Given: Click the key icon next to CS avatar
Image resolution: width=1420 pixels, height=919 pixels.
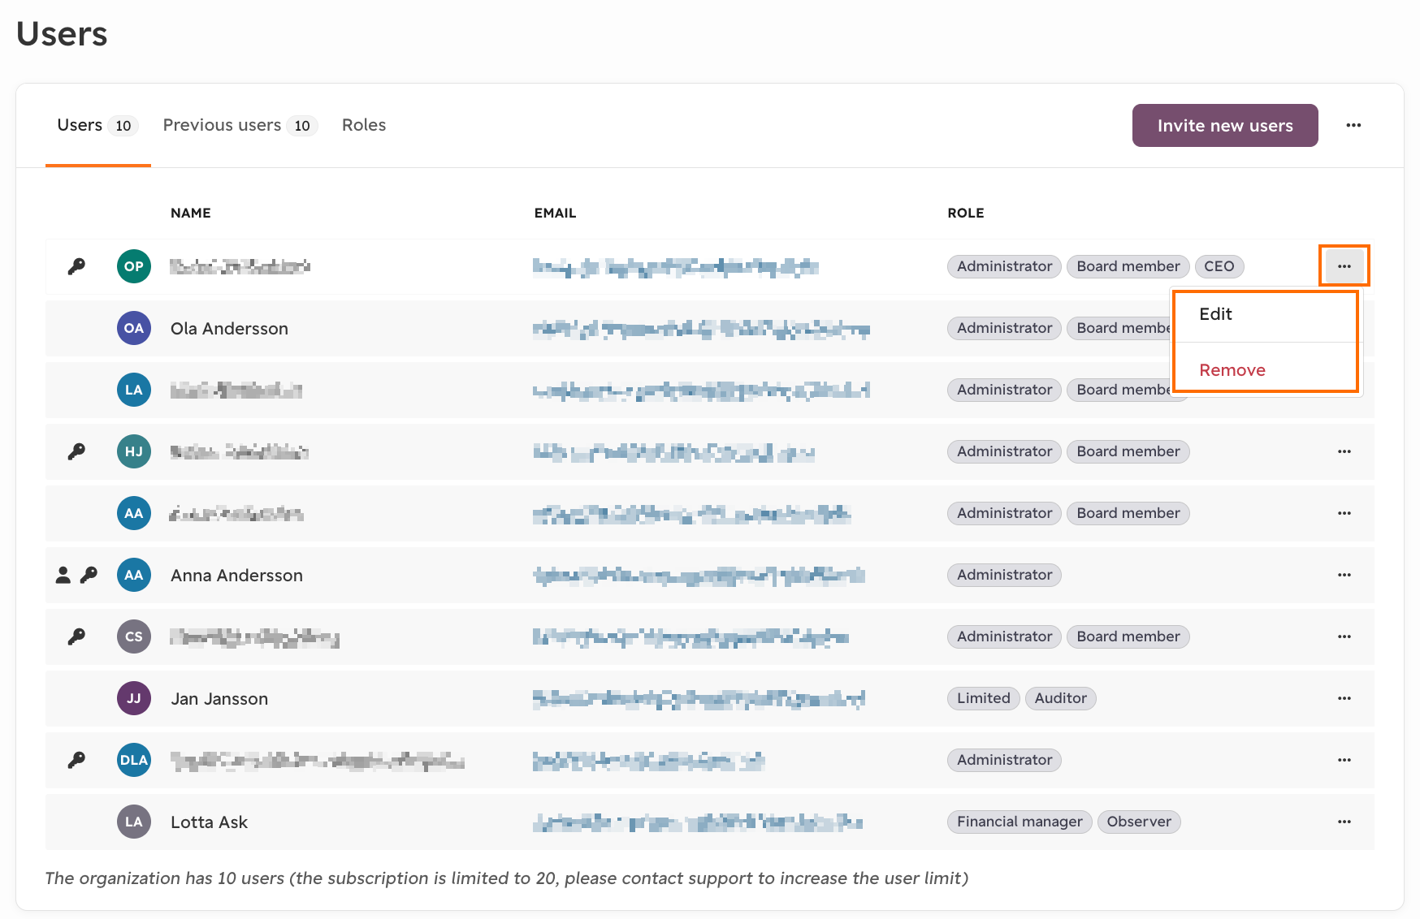Looking at the screenshot, I should pyautogui.click(x=76, y=636).
